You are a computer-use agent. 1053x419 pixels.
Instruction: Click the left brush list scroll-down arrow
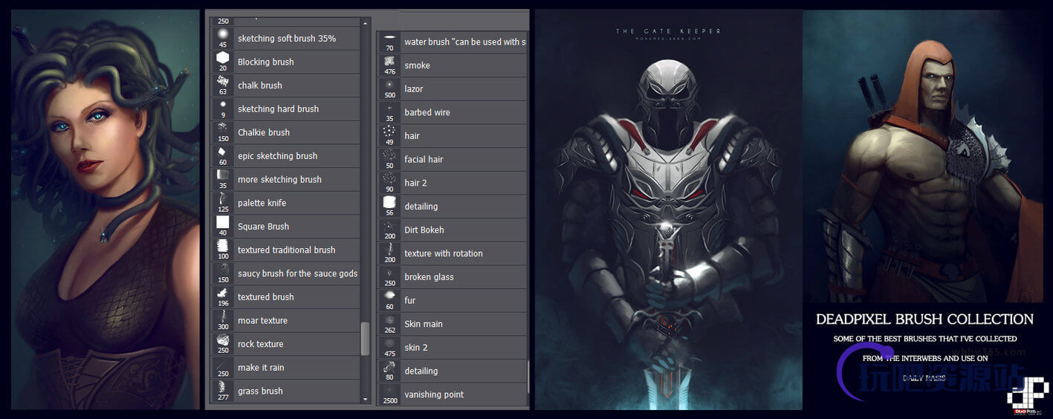point(365,399)
